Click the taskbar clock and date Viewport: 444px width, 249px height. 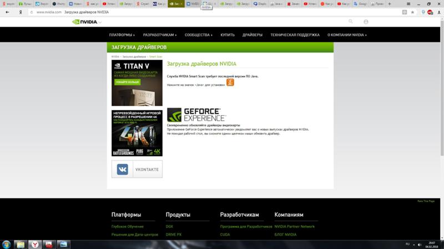click(432, 245)
